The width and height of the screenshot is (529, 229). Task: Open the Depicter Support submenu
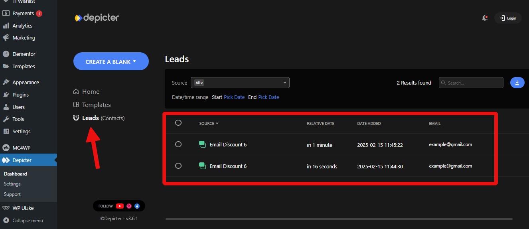12,194
